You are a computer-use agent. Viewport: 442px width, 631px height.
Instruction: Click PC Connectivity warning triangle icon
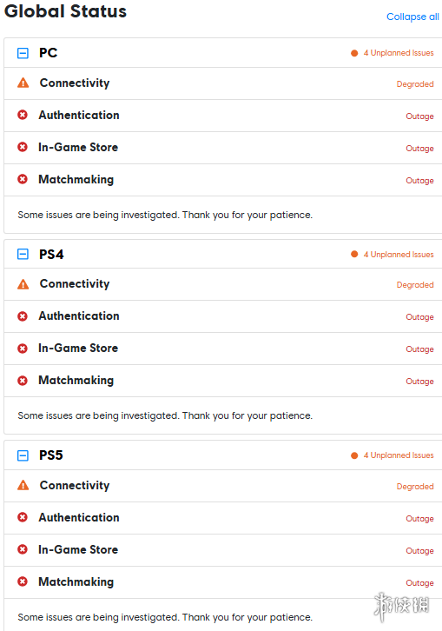23,83
